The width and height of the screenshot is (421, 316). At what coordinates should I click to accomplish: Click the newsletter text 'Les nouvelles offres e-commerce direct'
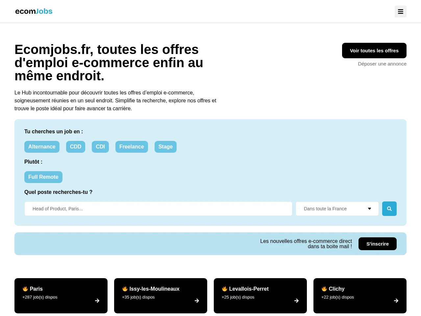[x=306, y=241]
